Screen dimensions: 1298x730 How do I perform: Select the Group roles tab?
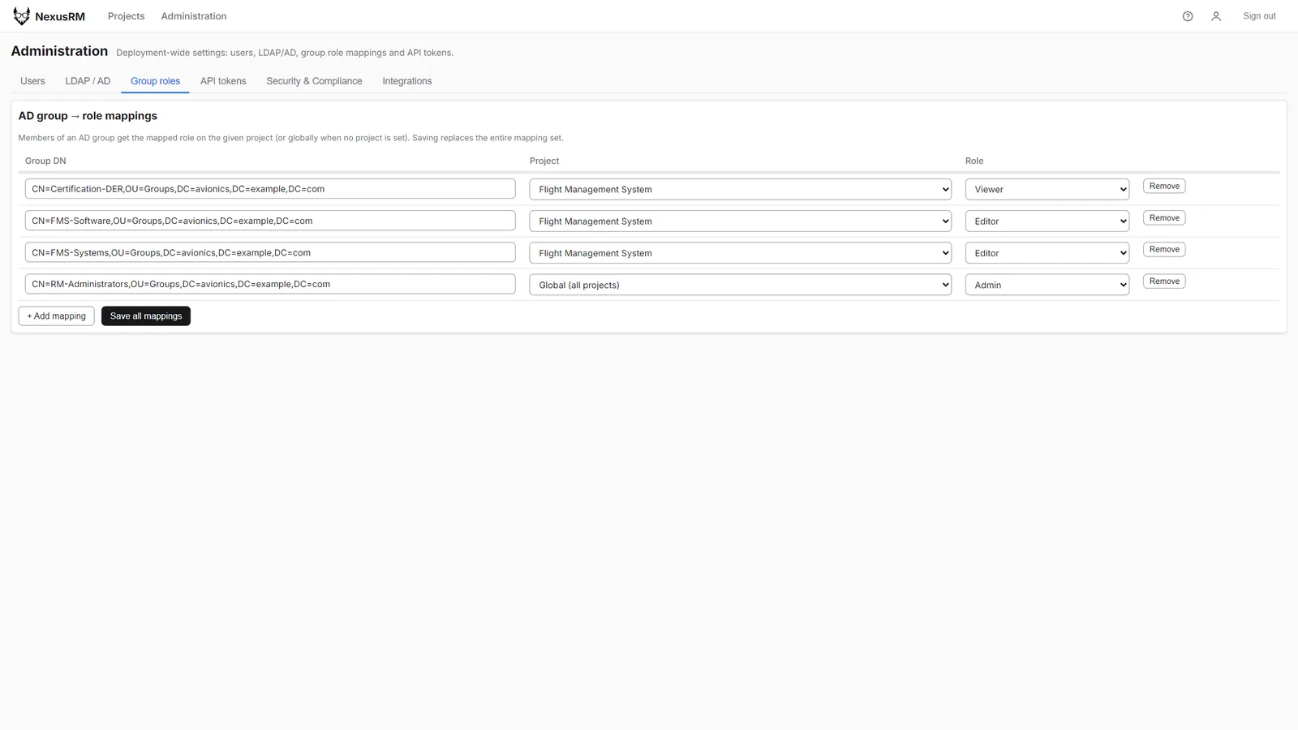coord(155,81)
